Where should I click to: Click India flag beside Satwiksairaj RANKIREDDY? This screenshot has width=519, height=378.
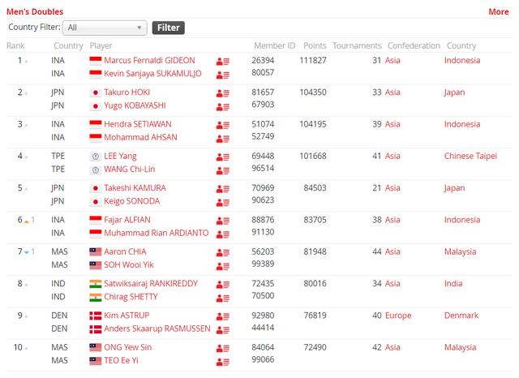[96, 284]
